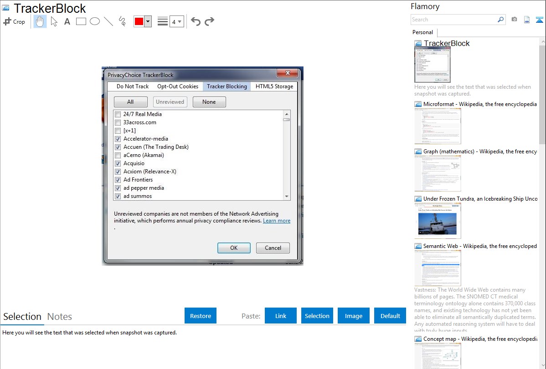Click the All button in the dialog
The image size is (546, 369).
click(x=131, y=102)
